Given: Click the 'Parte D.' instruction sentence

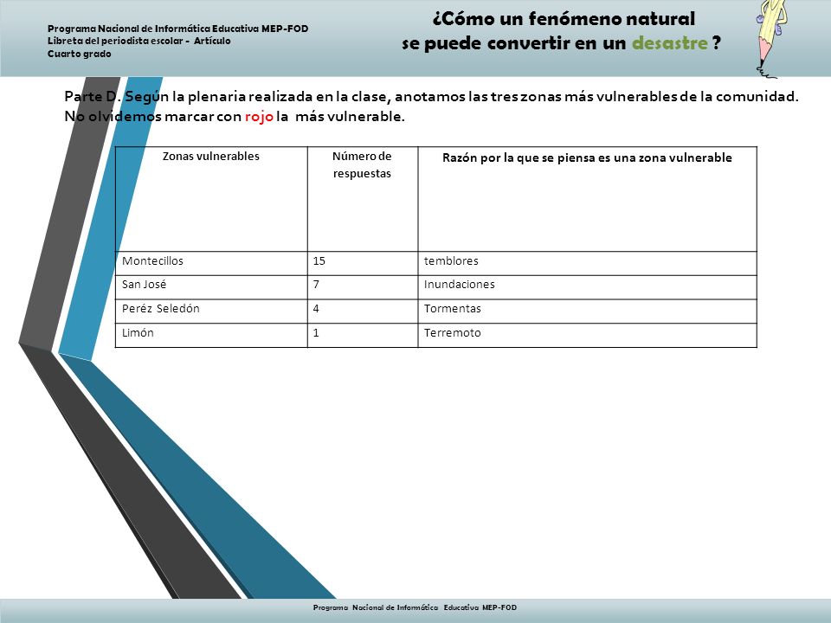Looking at the screenshot, I should click(x=431, y=106).
